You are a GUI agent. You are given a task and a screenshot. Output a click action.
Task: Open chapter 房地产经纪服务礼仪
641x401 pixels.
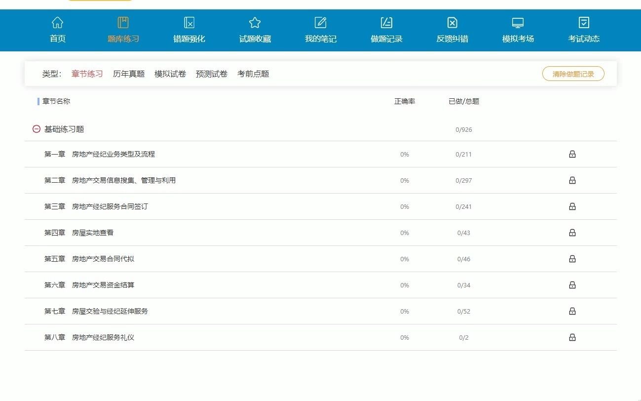coord(103,337)
